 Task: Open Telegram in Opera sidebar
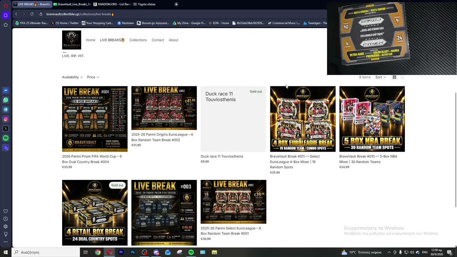[6, 110]
